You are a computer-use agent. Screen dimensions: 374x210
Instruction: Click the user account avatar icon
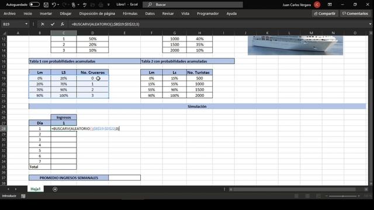(317, 5)
